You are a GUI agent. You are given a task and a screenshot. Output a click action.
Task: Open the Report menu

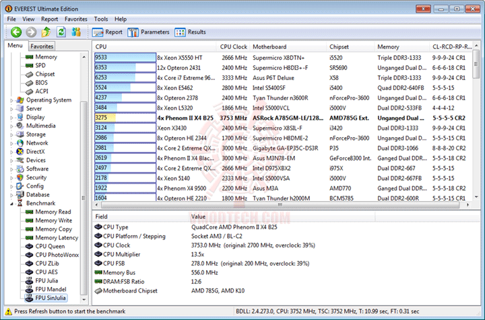tap(49, 19)
